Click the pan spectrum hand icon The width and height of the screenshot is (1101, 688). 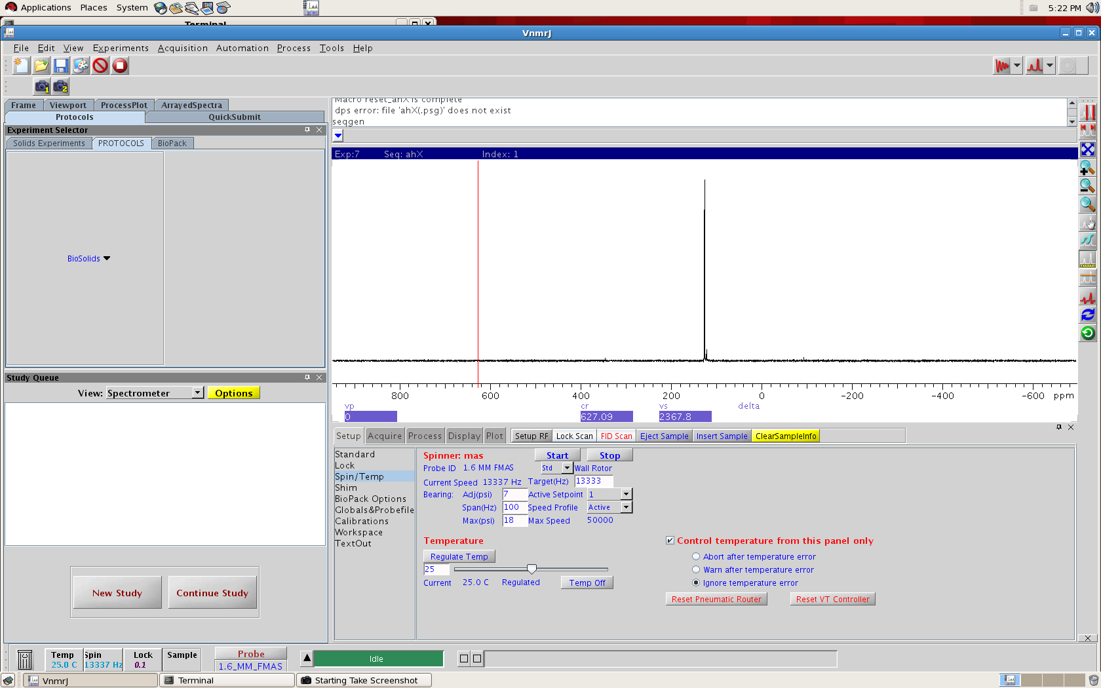pyautogui.click(x=1087, y=223)
